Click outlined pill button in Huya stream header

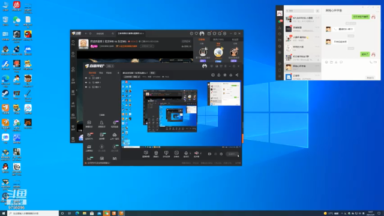click(x=147, y=46)
